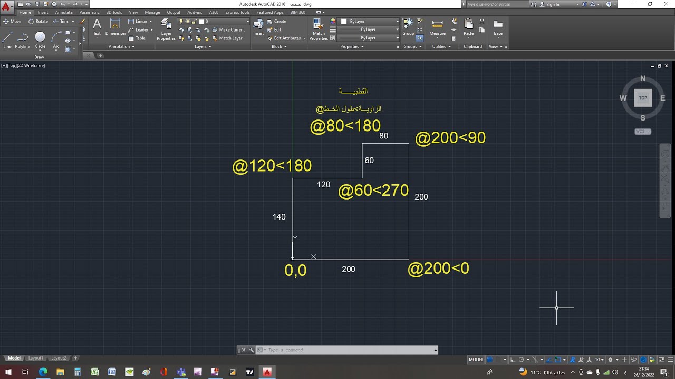Image resolution: width=675 pixels, height=379 pixels.
Task: Expand the Layers panel
Action: pyautogui.click(x=203, y=46)
